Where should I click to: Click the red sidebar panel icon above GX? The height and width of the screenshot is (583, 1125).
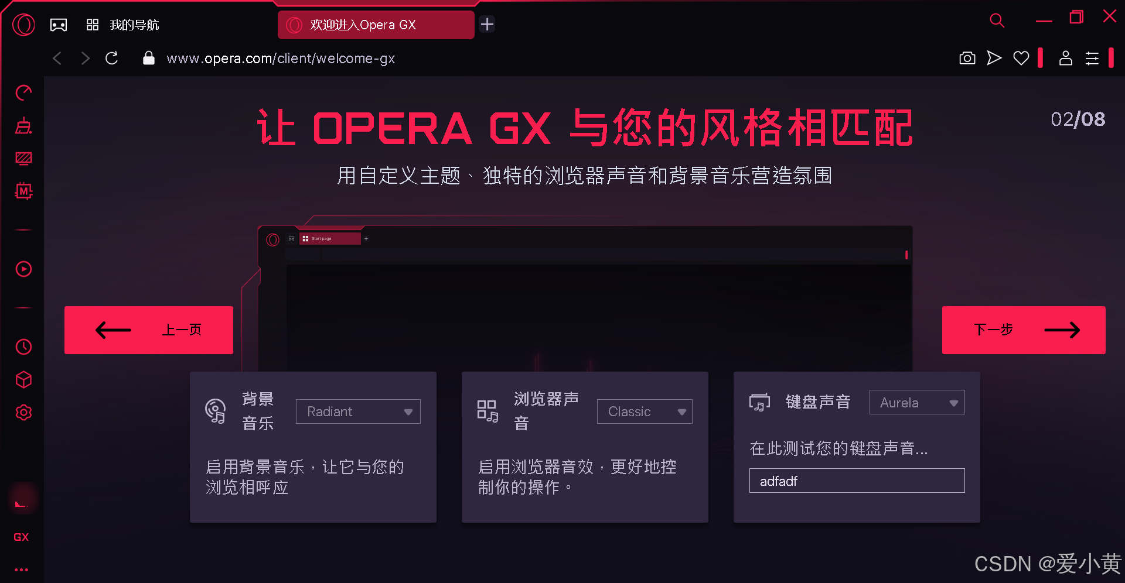23,499
